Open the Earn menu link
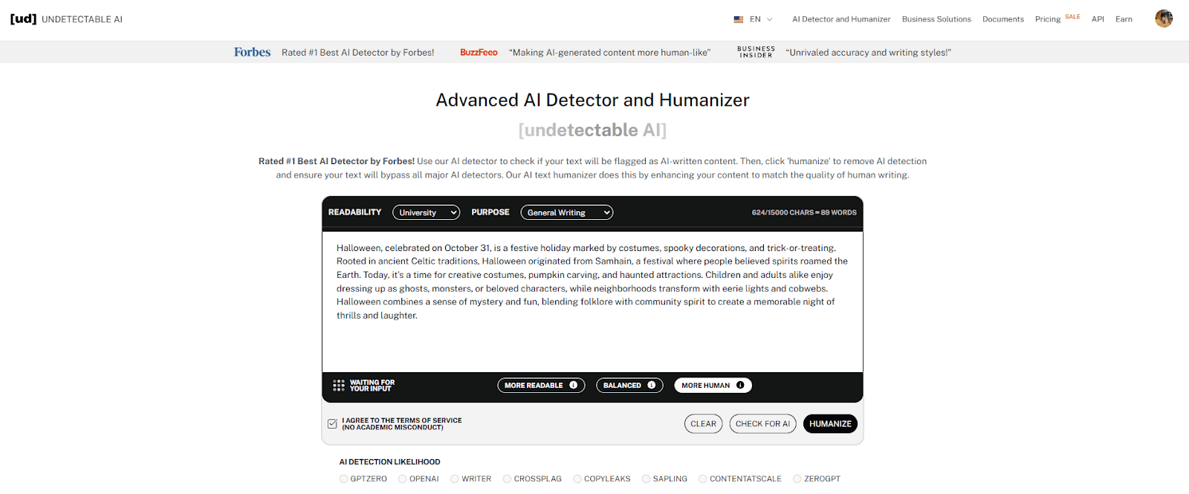Screen dimensions: 1189x494 tap(1124, 19)
